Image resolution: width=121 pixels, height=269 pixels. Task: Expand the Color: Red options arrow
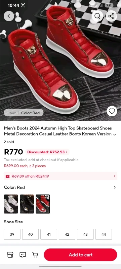pyautogui.click(x=115, y=187)
